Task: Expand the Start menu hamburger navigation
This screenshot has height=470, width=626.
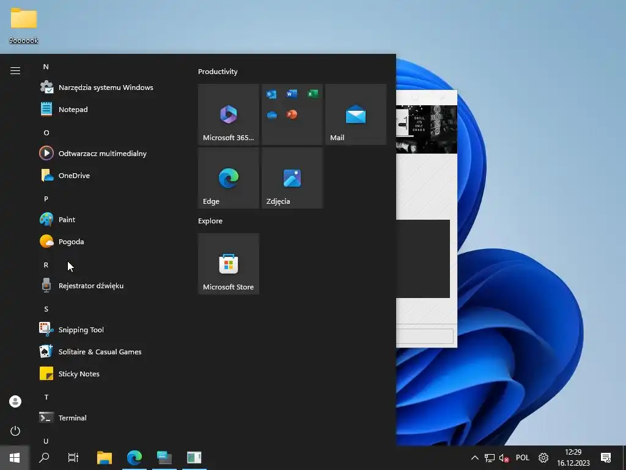Action: tap(15, 71)
